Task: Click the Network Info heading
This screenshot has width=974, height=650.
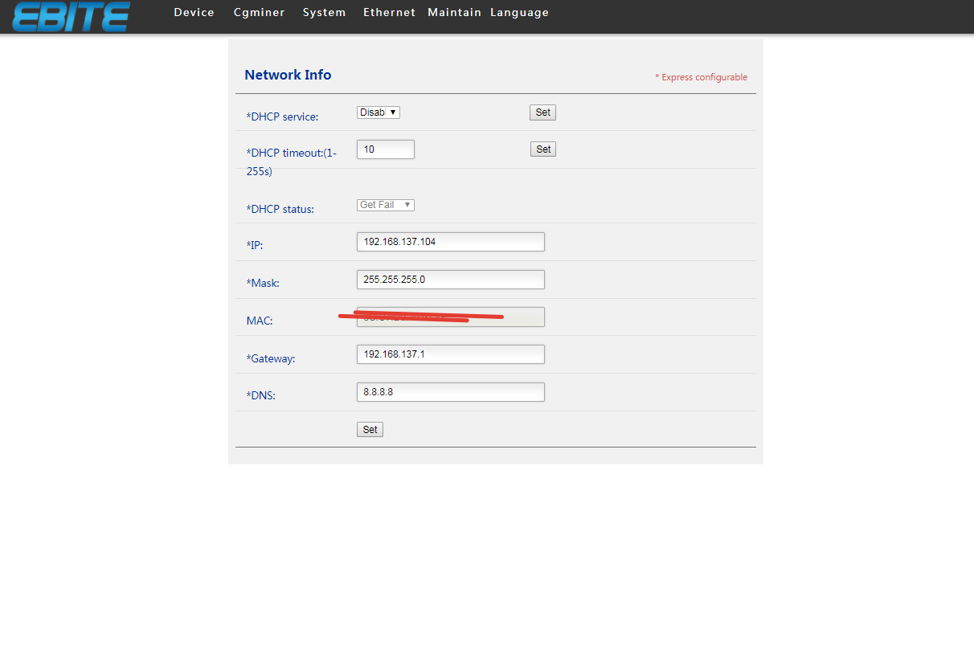Action: coord(288,75)
